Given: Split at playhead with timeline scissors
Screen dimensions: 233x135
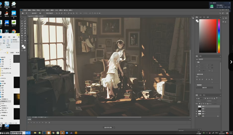Looking at the screenshot, I should (46, 122).
